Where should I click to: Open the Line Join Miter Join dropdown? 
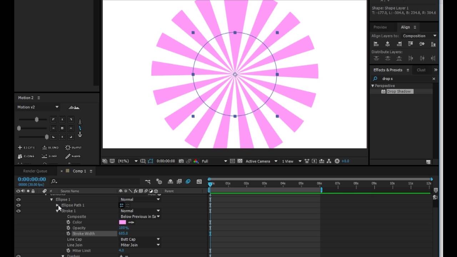tap(140, 245)
